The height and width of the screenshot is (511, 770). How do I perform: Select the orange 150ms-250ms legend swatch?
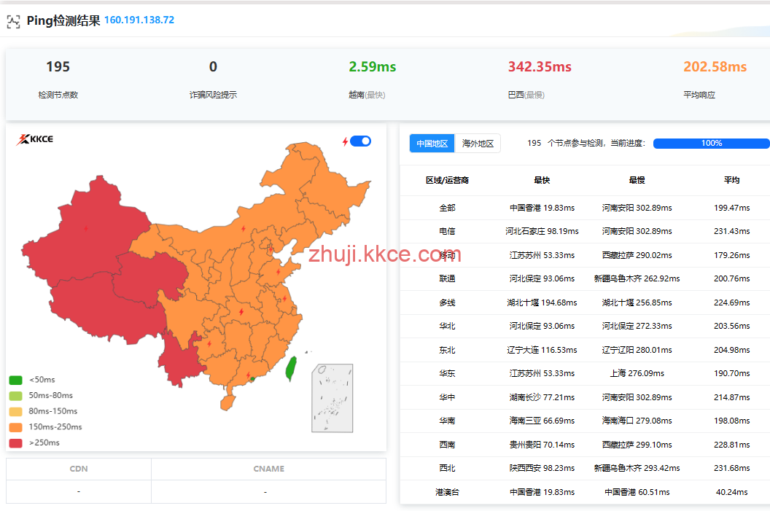pyautogui.click(x=15, y=427)
